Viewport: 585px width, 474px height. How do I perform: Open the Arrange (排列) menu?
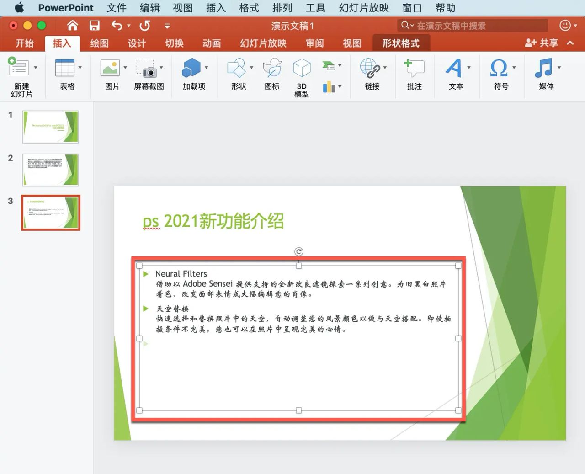tap(282, 8)
